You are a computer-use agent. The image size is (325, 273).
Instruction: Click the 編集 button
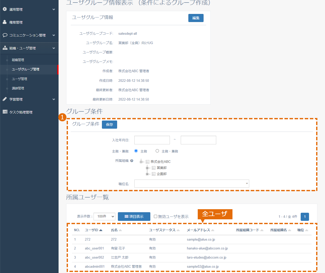[x=196, y=18]
